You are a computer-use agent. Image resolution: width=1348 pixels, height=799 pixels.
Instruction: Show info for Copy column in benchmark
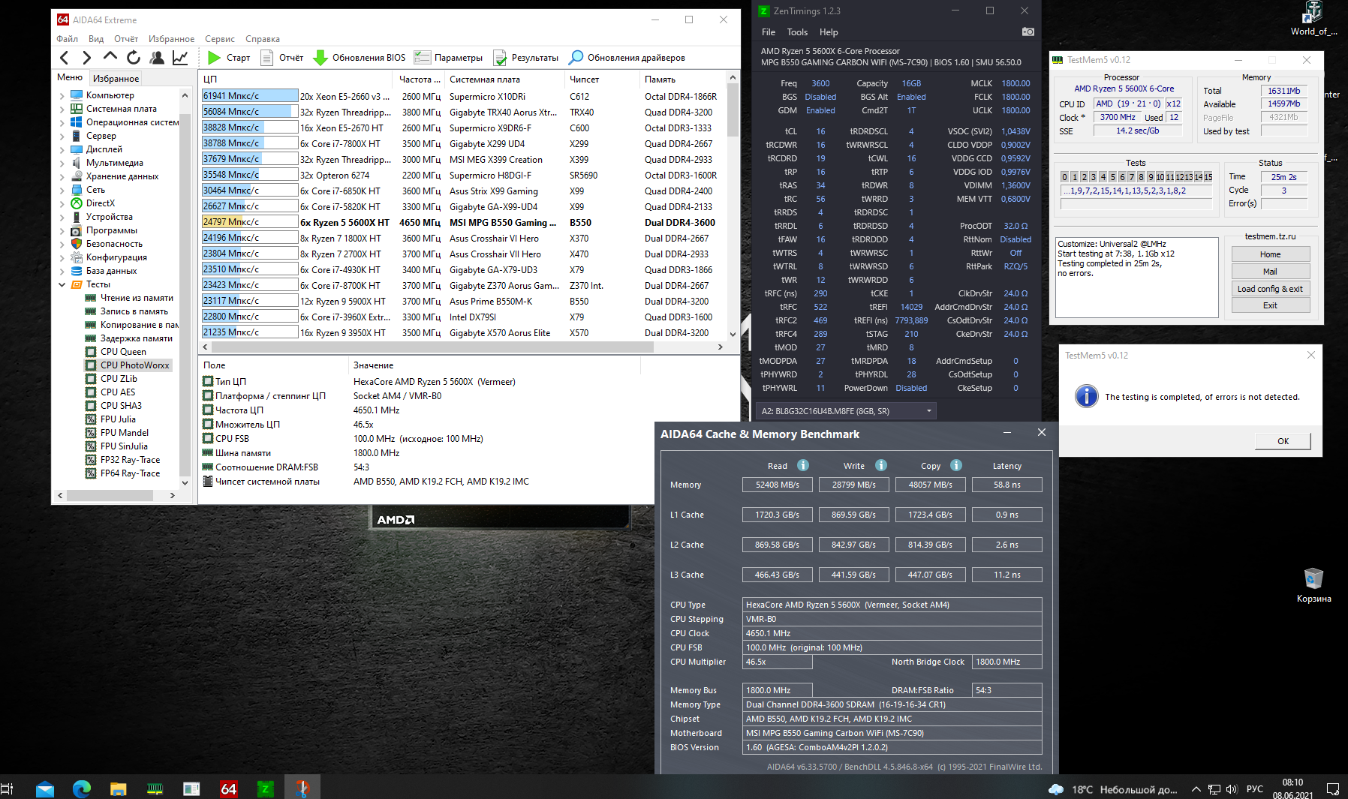pyautogui.click(x=956, y=465)
